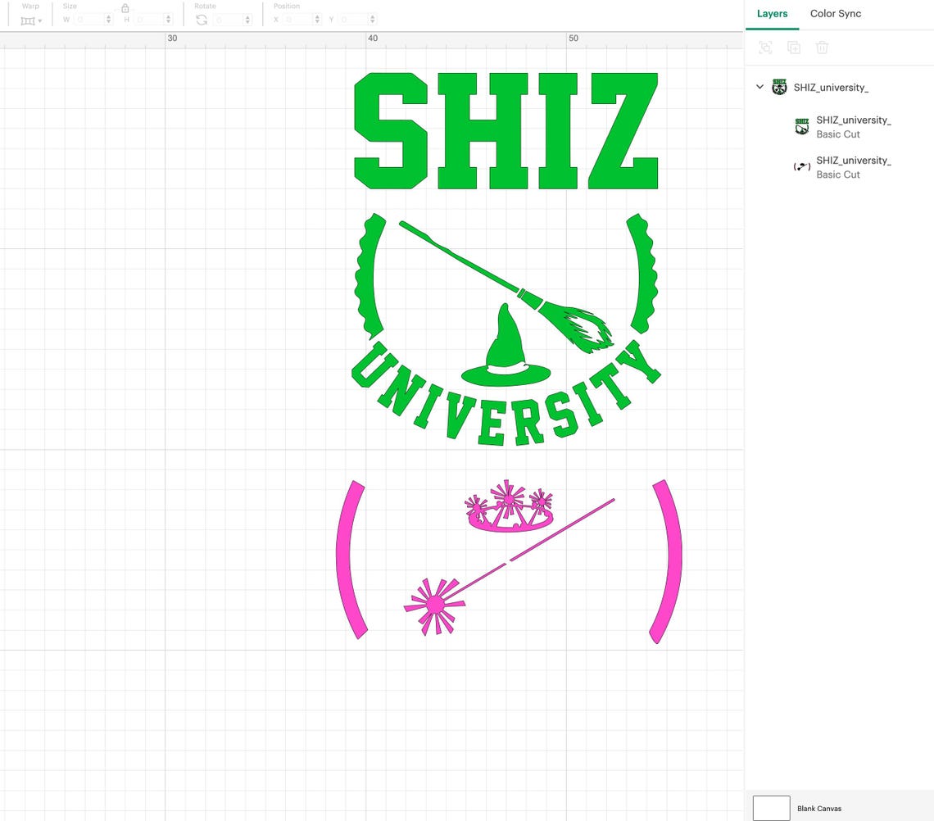Select the SHIZ_university_ group name
The height and width of the screenshot is (821, 934).
coord(831,88)
